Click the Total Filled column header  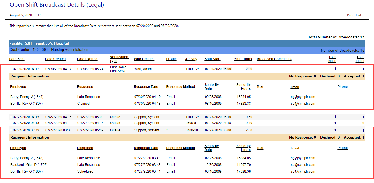[360, 59]
